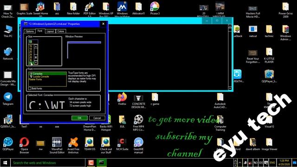Launch QQPlayer from the desktop
This screenshot has width=297, height=167.
tap(8, 144)
